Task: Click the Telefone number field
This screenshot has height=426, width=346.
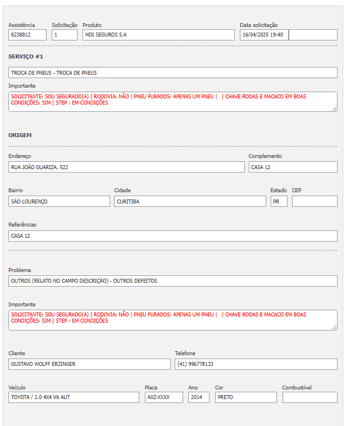Action: pos(256,364)
